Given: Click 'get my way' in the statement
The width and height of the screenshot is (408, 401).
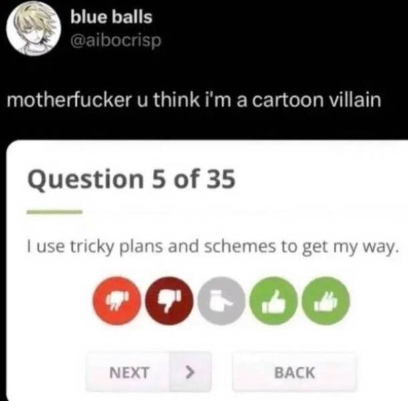Looking at the screenshot, I should 350,247.
